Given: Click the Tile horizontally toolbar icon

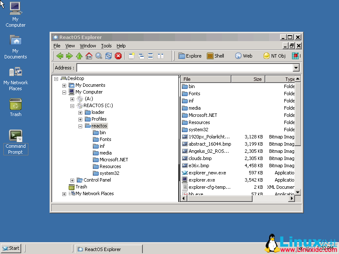Looking at the screenshot, I should [151, 56].
